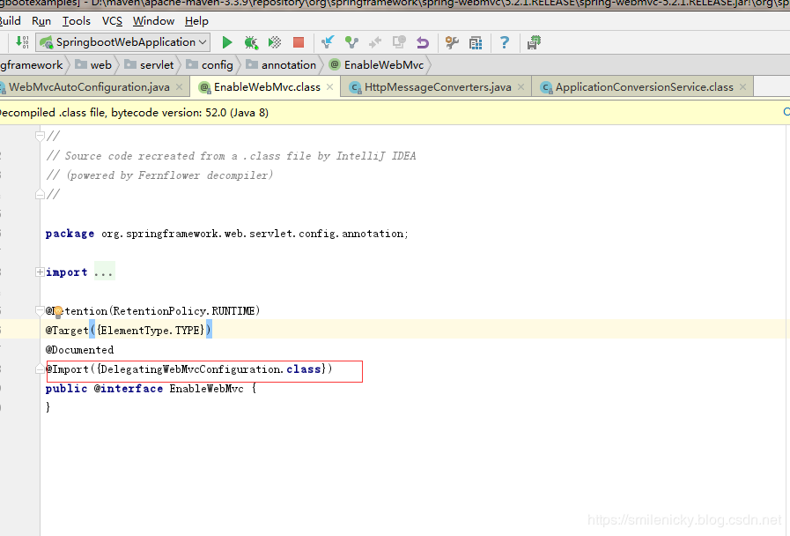The width and height of the screenshot is (790, 536).
Task: Click the @Documented annotation
Action: [79, 350]
